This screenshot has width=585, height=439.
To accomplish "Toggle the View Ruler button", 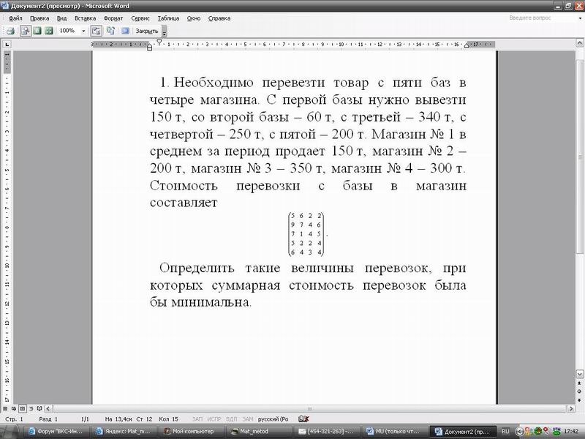I will tap(97, 31).
